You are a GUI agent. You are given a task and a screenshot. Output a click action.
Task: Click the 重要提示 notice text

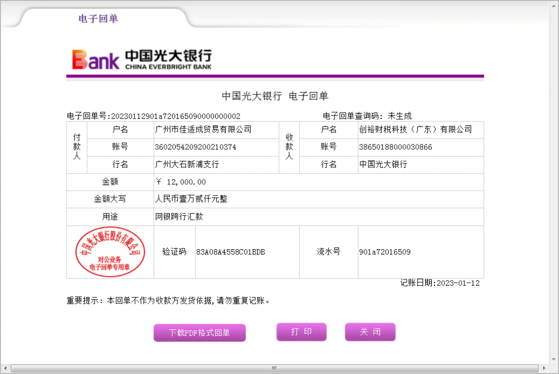[x=168, y=300]
